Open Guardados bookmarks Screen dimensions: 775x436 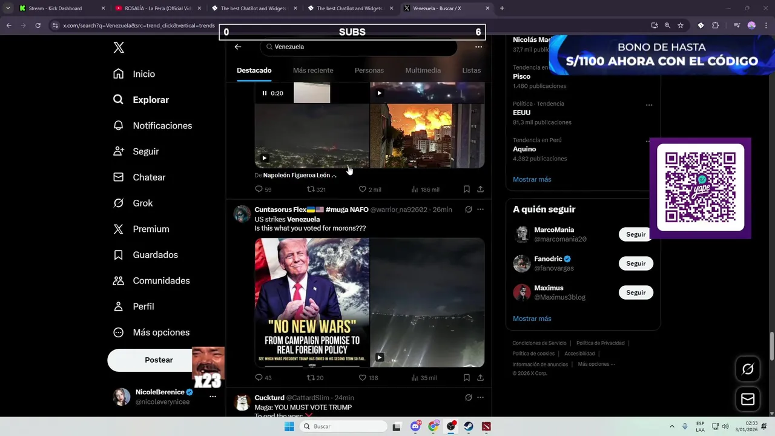[145, 255]
